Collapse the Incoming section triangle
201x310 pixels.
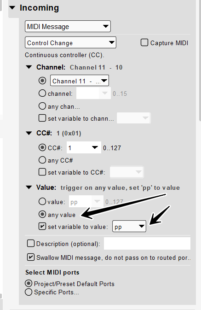[12, 8]
